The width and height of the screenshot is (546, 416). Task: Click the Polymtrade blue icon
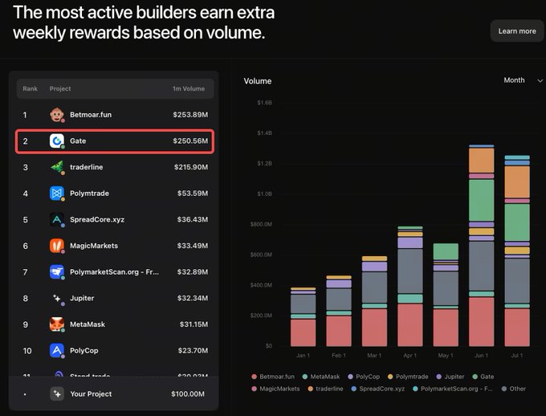pos(57,193)
